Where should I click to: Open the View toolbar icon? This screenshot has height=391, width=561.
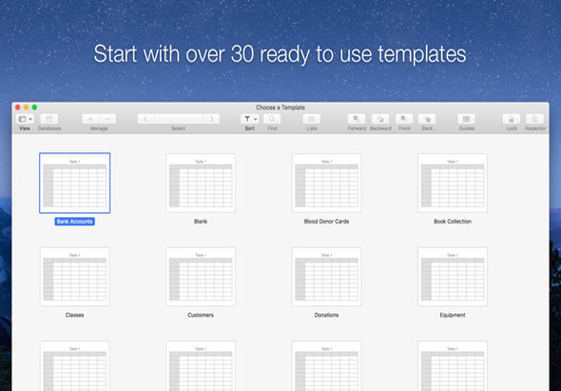(x=22, y=119)
